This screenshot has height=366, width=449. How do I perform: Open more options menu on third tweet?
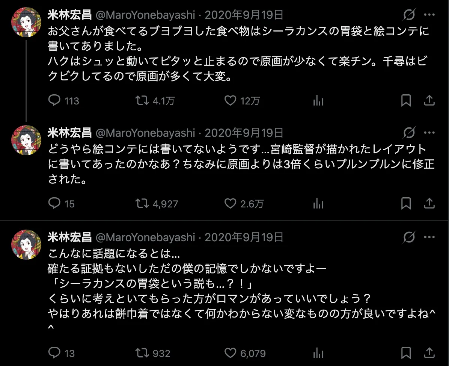pyautogui.click(x=429, y=237)
